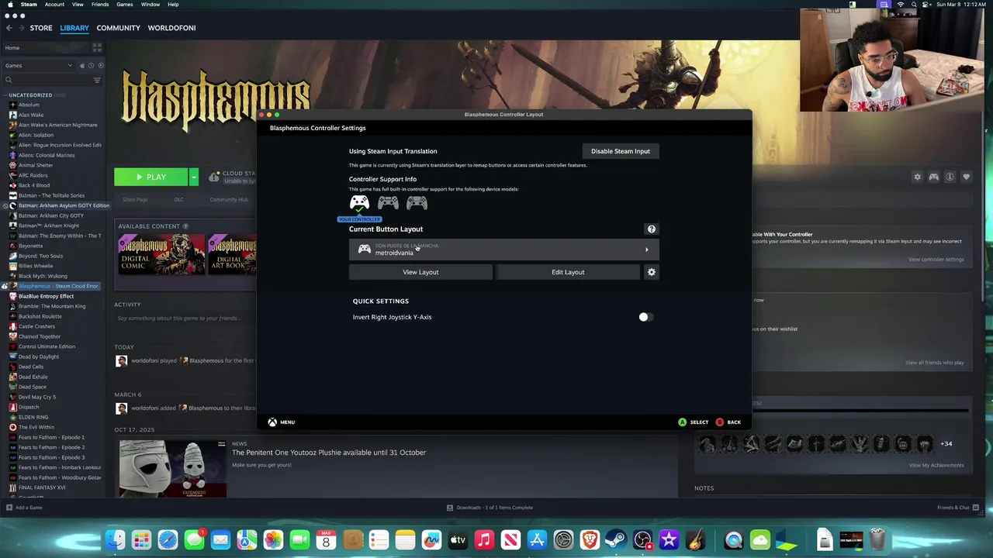Image resolution: width=993 pixels, height=558 pixels.
Task: Open Brave browser from the Dock
Action: (590, 540)
